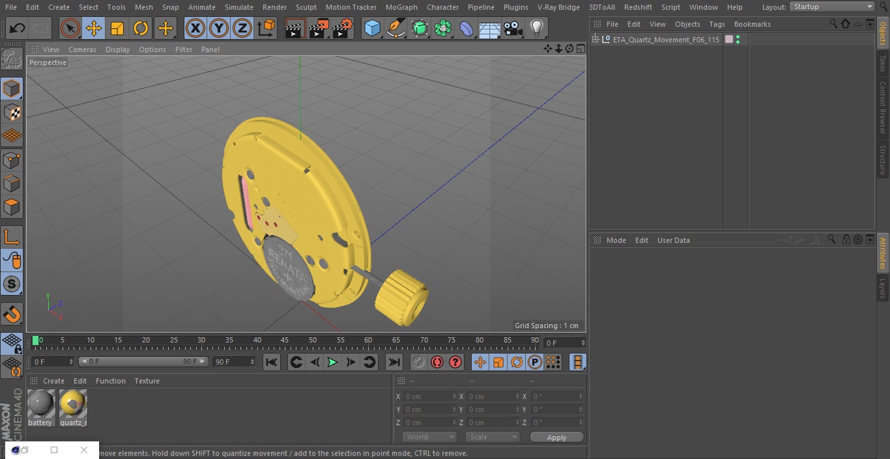Click the timeline preview range slider
Viewport: 890px width, 459px height.
click(143, 361)
